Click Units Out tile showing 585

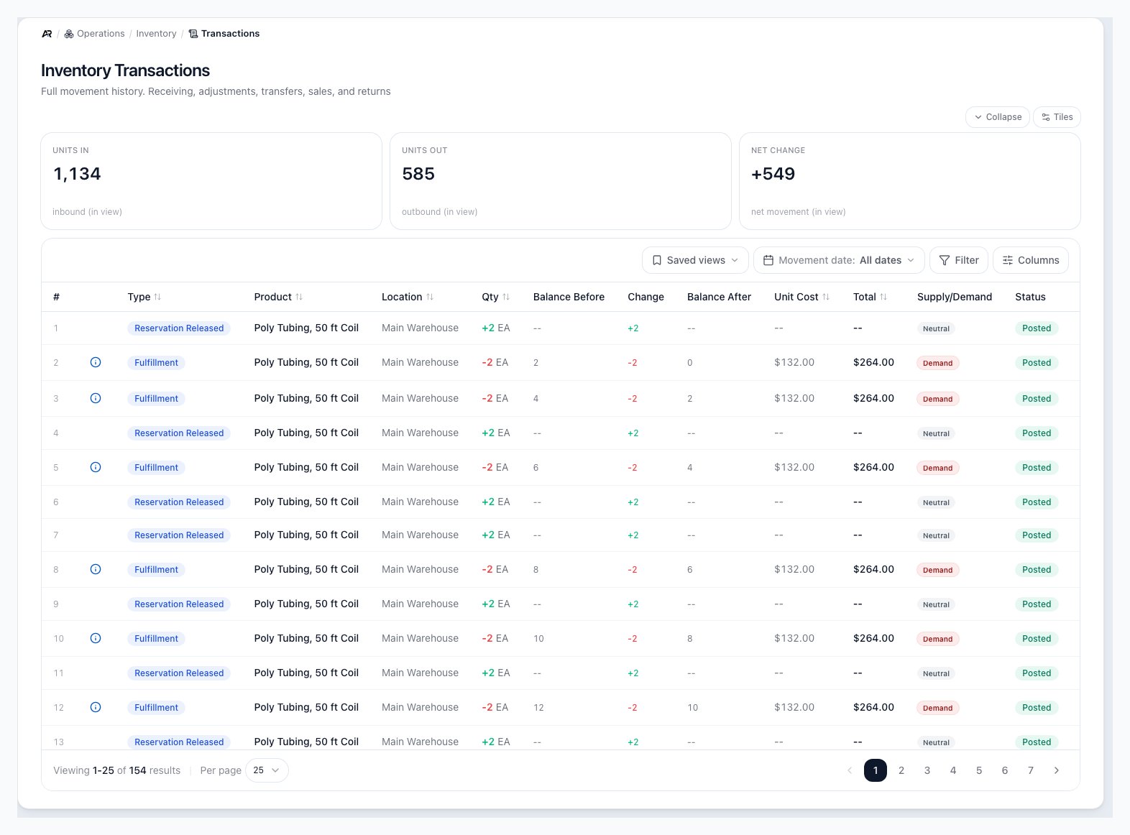561,181
